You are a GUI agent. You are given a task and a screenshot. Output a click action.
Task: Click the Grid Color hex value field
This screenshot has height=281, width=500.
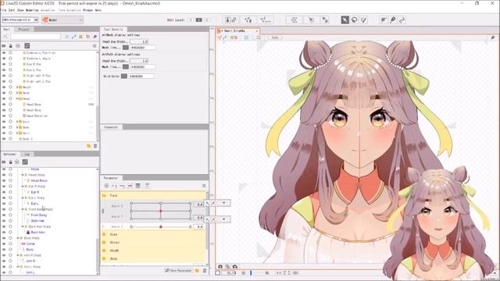coord(141,76)
